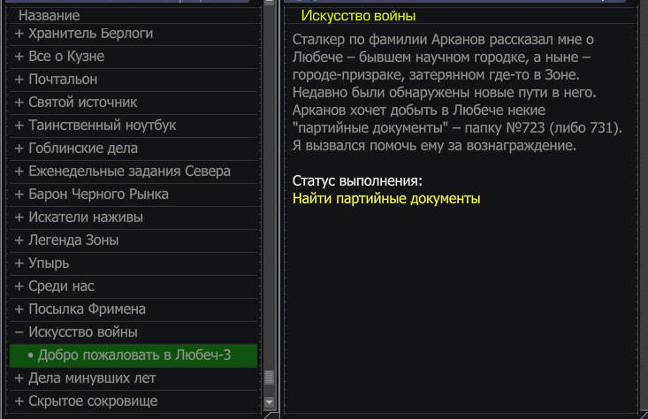Expand the Скрытое сокровище quest
Screen dimensions: 648x419
tap(19, 401)
